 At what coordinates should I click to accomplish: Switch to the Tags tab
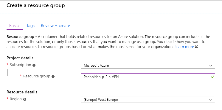click(30, 25)
